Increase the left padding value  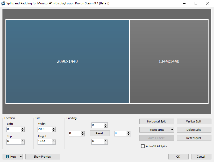[83, 132]
